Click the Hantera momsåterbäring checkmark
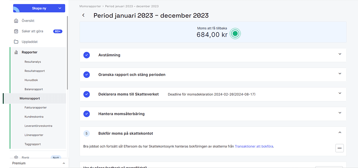This screenshot has height=168, width=358. (x=87, y=114)
